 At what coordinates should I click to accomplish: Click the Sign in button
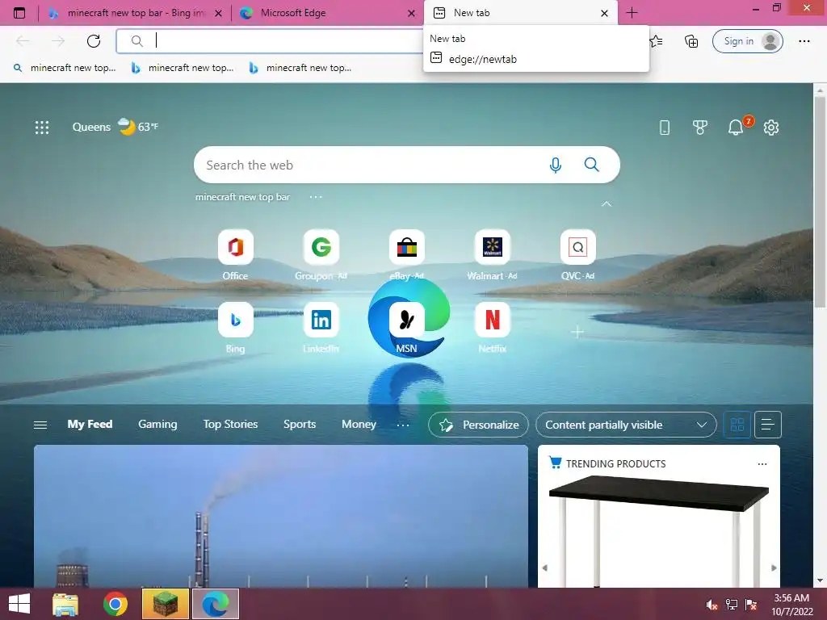click(x=747, y=41)
